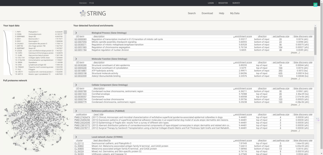This screenshot has height=155, width=323.
Task: Sort Local network cluster by false discovery rate
Action: (303, 141)
